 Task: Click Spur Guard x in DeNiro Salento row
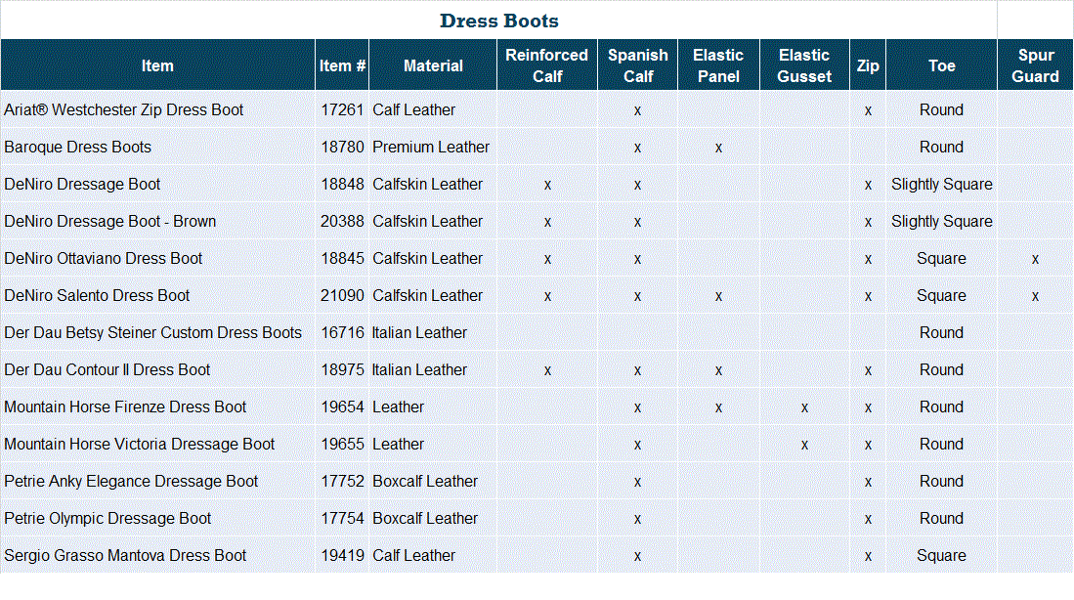pos(1036,296)
